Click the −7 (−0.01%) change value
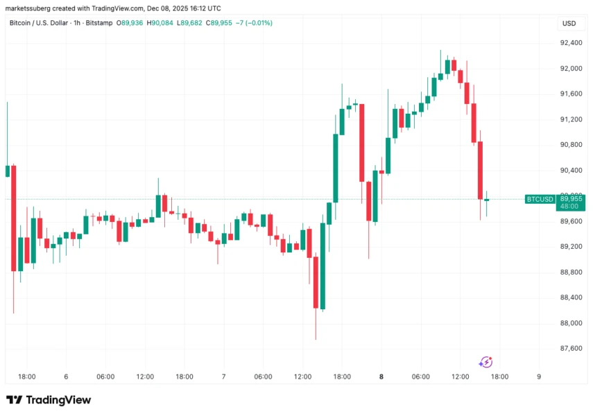Screen dimensions: 593x416 tap(257, 23)
